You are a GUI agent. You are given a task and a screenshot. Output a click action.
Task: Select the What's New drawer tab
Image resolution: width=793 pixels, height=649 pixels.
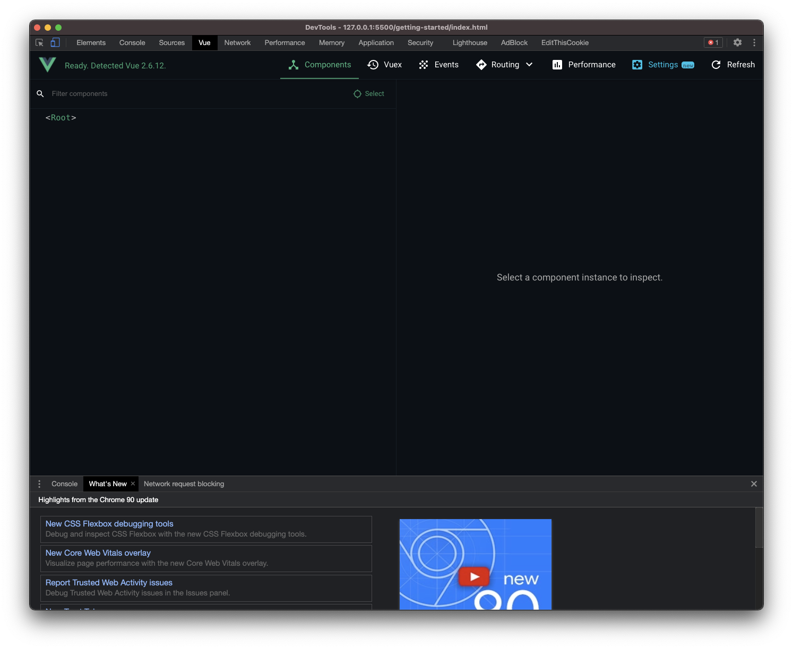click(x=108, y=484)
